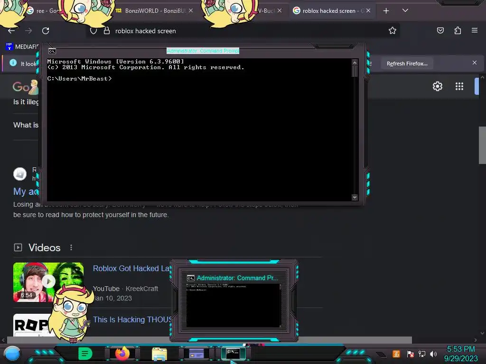Open the Google apps grid
The height and width of the screenshot is (364, 486).
click(459, 86)
